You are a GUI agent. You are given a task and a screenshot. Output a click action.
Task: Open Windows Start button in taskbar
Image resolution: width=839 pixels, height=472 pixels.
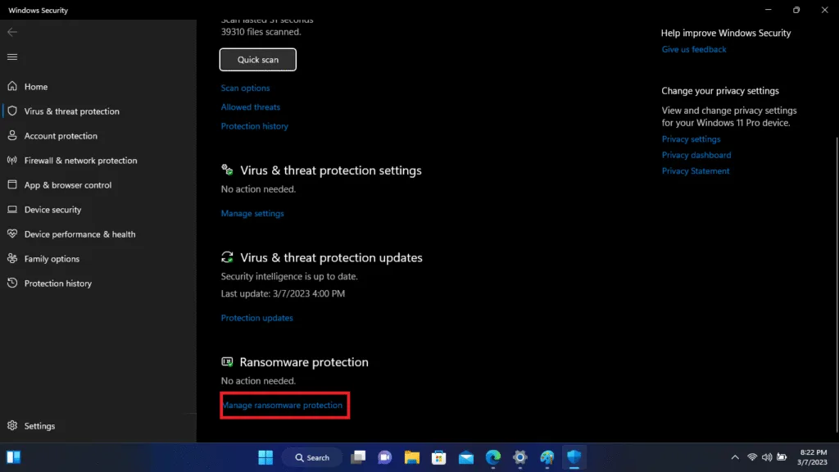click(265, 457)
